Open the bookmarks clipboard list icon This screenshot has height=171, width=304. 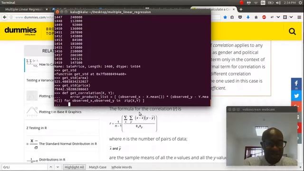pos(232,17)
